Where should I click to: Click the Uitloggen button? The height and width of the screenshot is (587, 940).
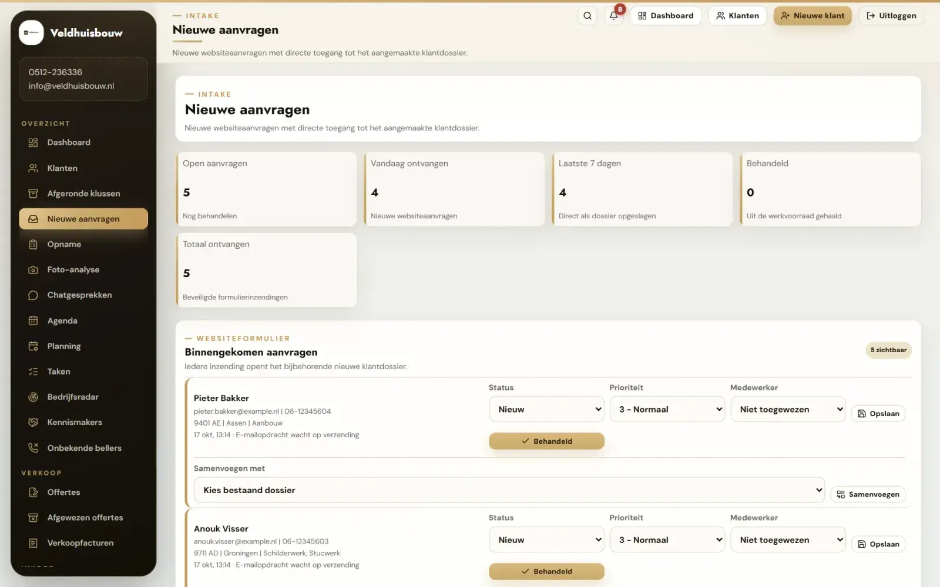click(x=891, y=16)
